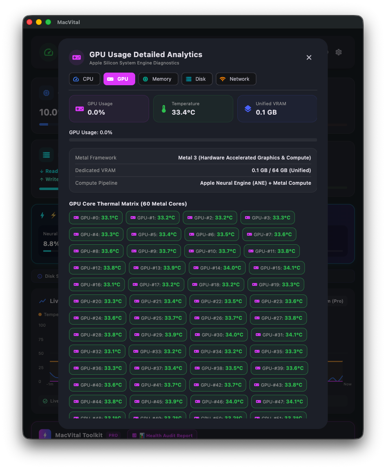Switch to the Disk tab
Viewport: 386px width, 469px height.
pyautogui.click(x=197, y=79)
